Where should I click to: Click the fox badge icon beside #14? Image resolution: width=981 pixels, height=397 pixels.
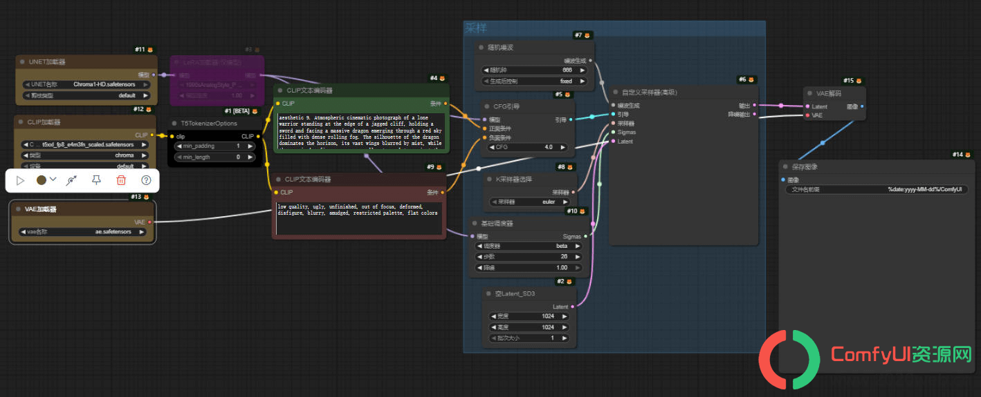(x=968, y=155)
